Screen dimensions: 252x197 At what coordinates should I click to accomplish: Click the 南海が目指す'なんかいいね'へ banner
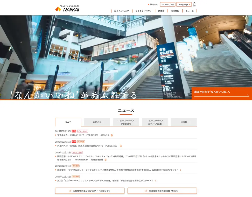coord(222,94)
